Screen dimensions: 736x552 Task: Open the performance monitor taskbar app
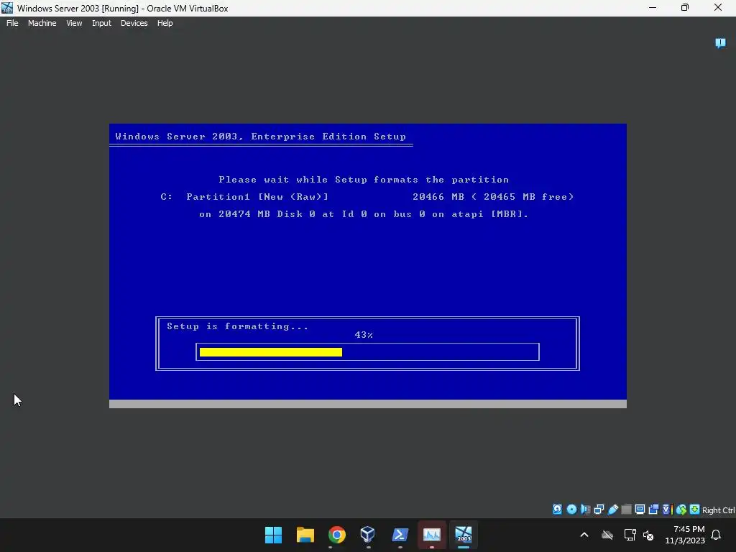coord(432,535)
